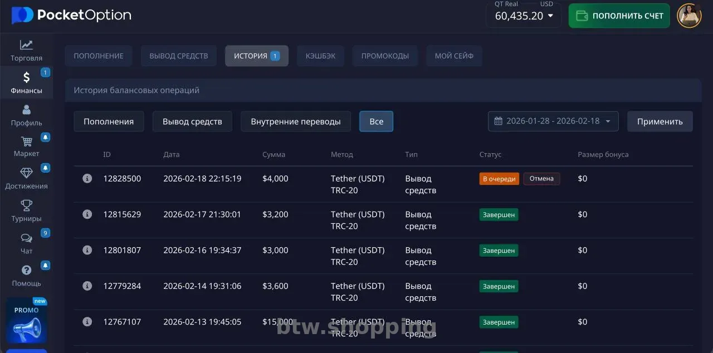
Task: Click the profile avatar picture
Action: click(689, 16)
